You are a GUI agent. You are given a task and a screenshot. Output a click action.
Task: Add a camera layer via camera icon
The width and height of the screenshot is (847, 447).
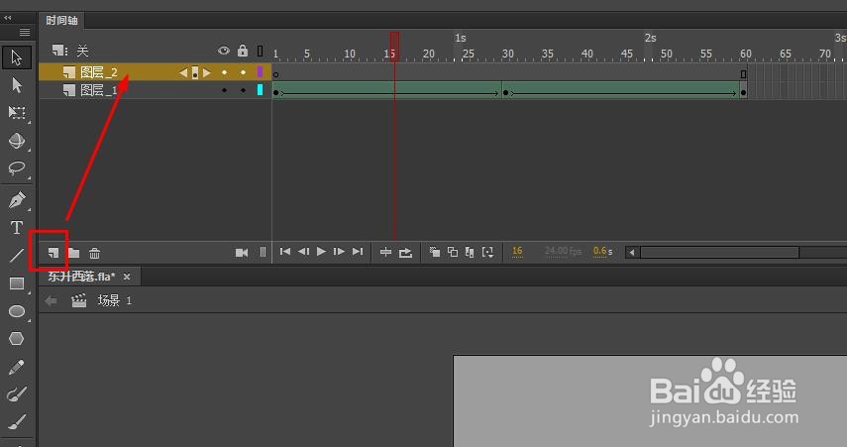(242, 253)
